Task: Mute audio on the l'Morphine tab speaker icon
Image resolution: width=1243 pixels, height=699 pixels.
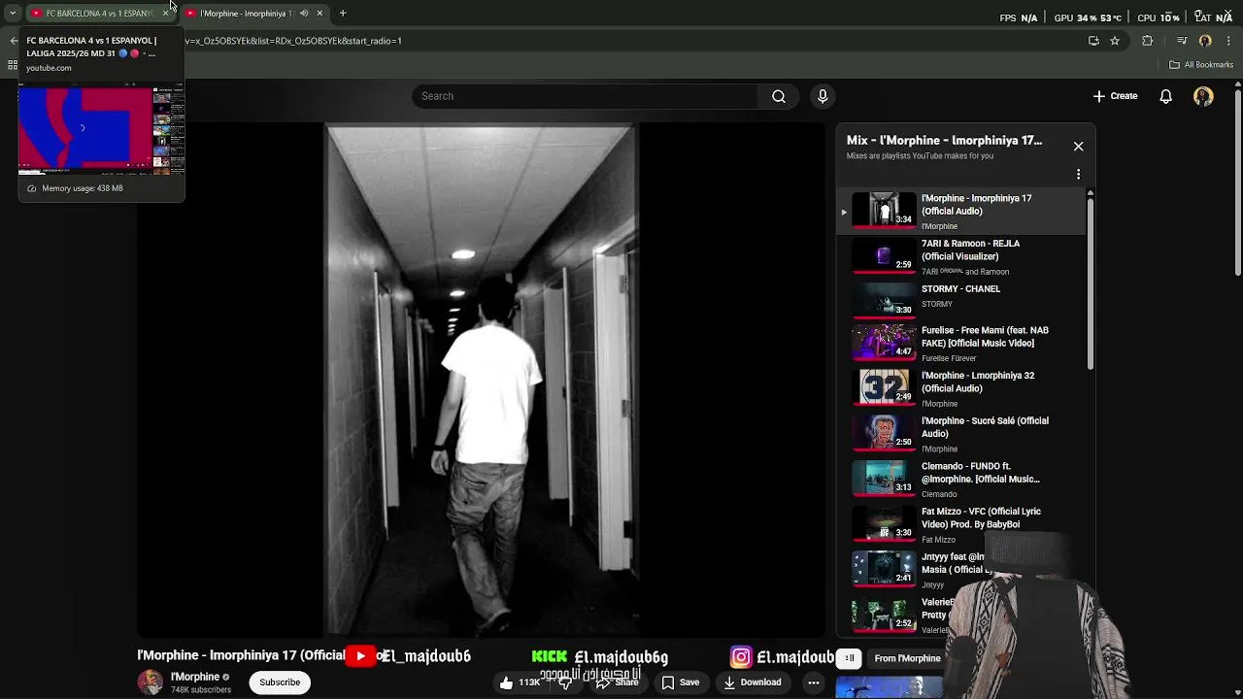Action: tap(304, 14)
